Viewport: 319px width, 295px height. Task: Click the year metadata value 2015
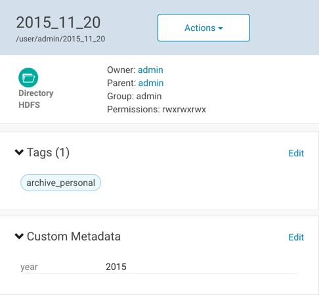pyautogui.click(x=116, y=267)
